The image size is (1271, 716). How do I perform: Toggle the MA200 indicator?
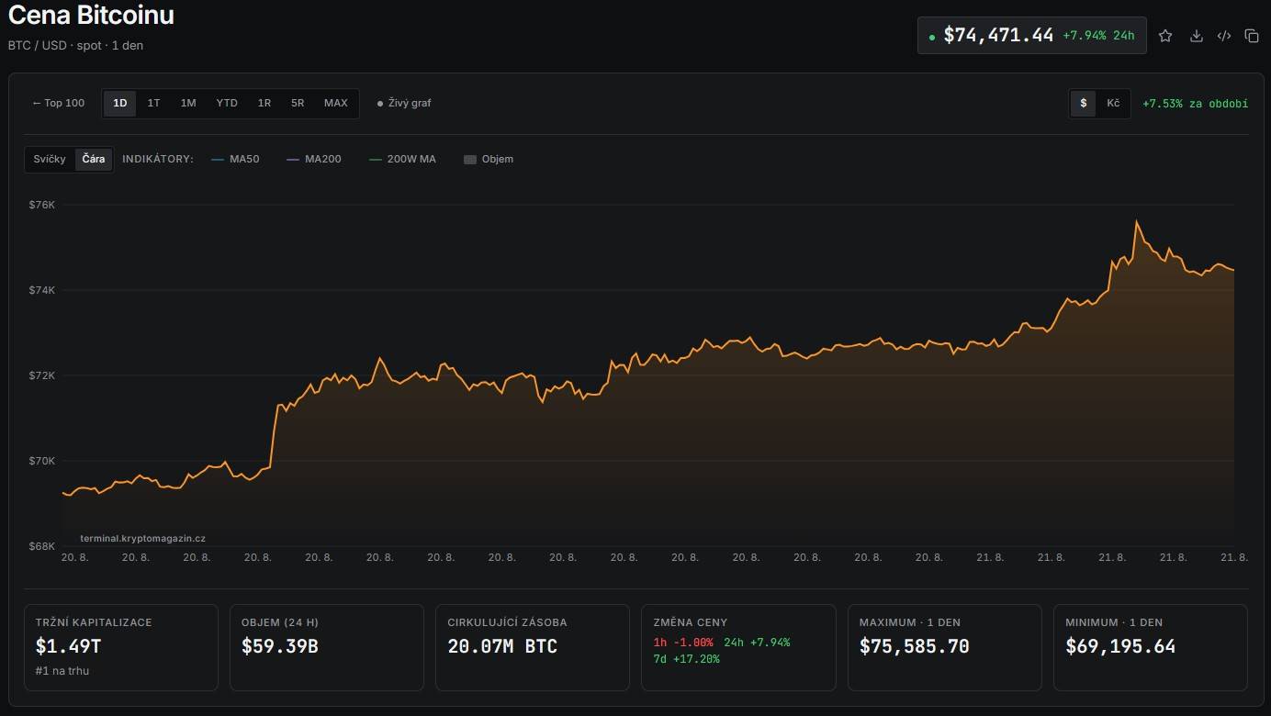click(x=313, y=159)
